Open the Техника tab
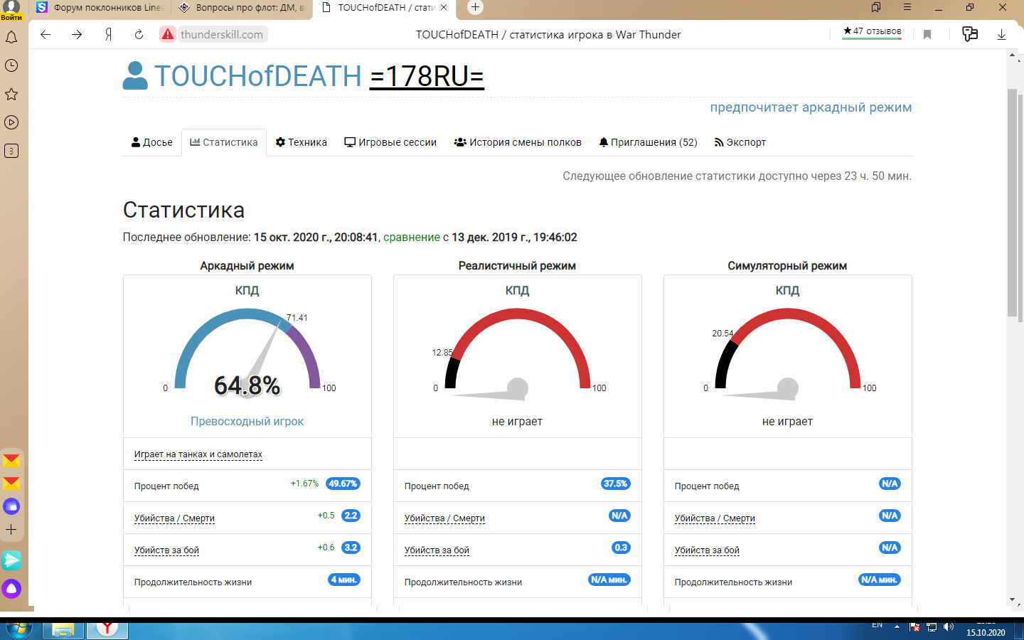This screenshot has height=640, width=1024. 302,142
